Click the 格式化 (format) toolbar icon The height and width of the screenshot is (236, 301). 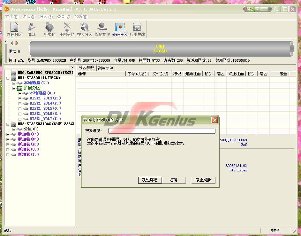tap(49, 29)
